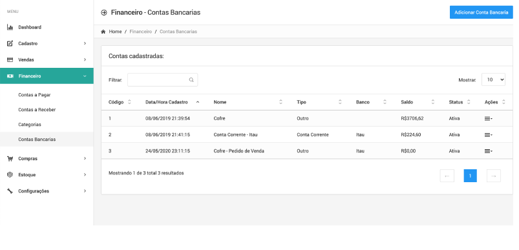Click the Dashboard bar chart icon
Viewport: 519px width, 250px height.
10,27
